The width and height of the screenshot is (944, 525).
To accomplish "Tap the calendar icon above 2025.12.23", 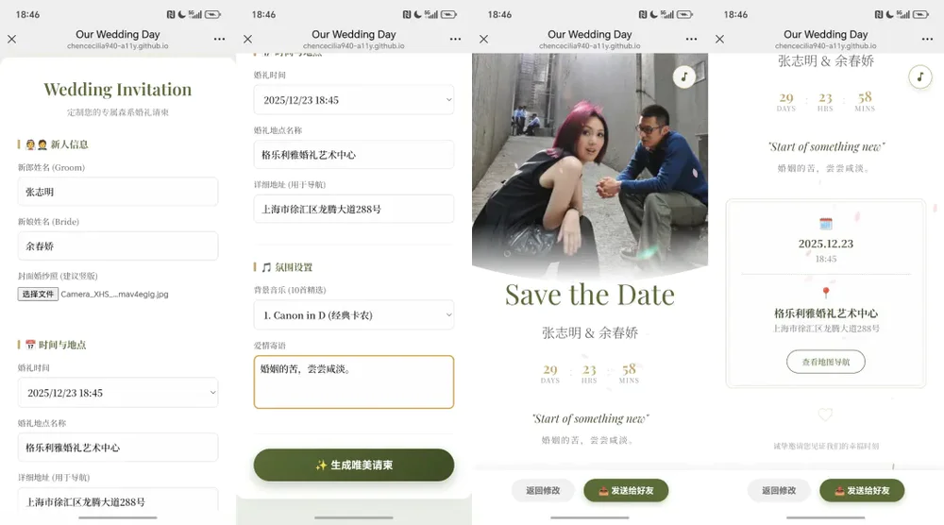I will pyautogui.click(x=826, y=224).
